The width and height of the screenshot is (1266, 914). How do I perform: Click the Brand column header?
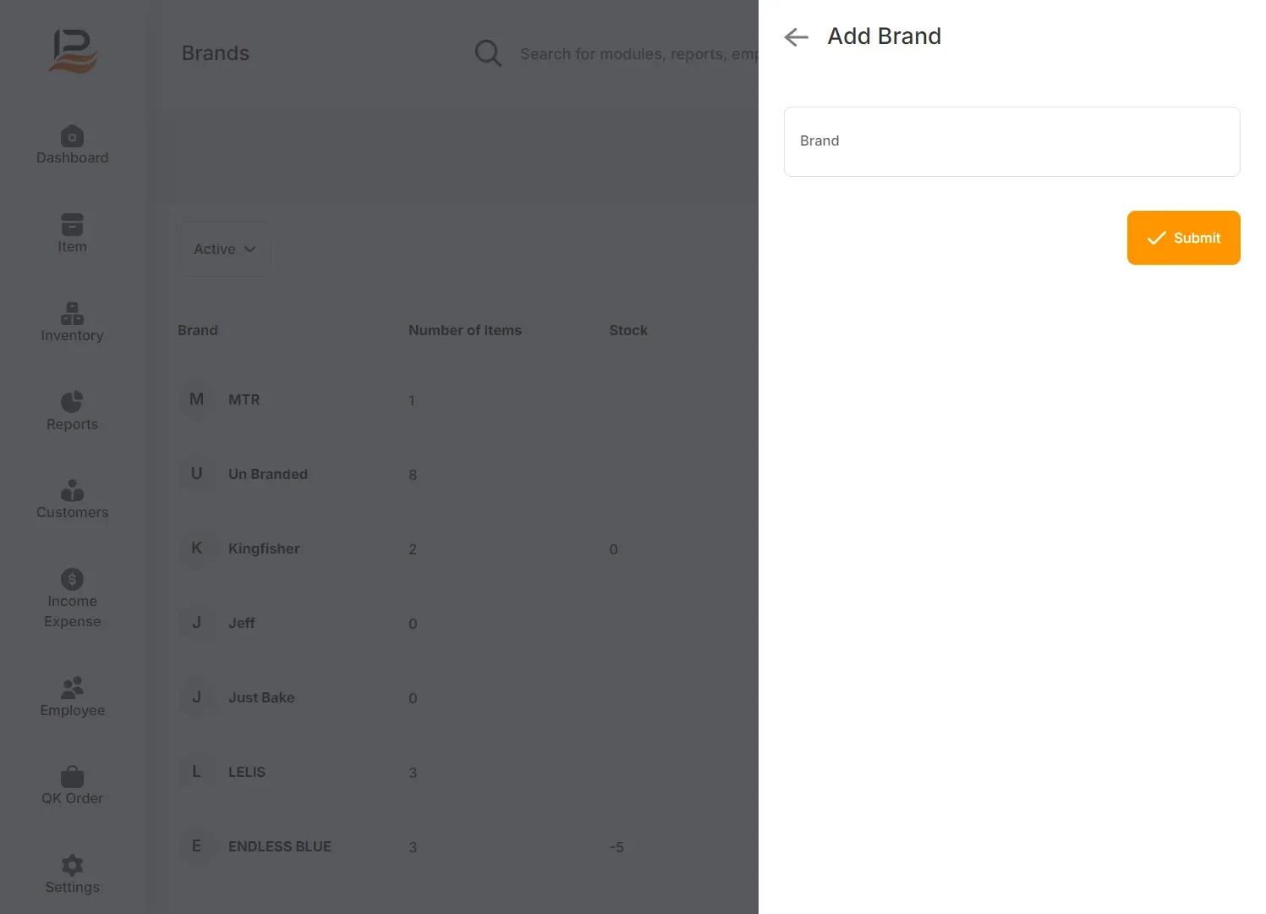point(198,330)
